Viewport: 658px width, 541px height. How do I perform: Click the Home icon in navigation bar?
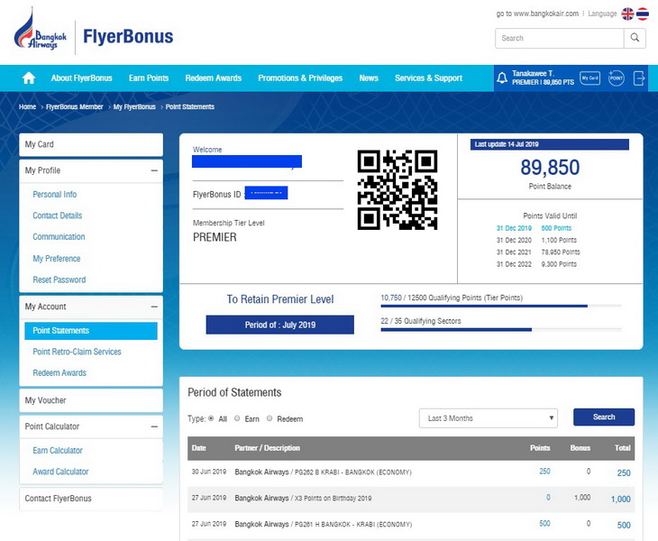28,78
